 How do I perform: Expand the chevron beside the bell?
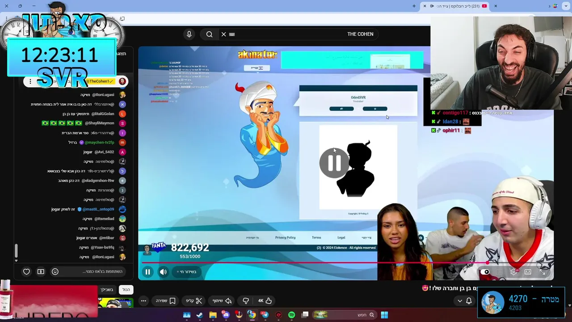click(460, 301)
